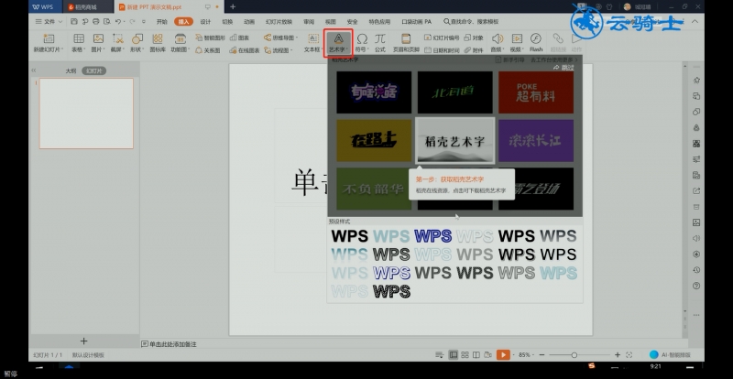Image resolution: width=733 pixels, height=379 pixels.
Task: Click the help question mark in right sidebar
Action: tap(696, 286)
